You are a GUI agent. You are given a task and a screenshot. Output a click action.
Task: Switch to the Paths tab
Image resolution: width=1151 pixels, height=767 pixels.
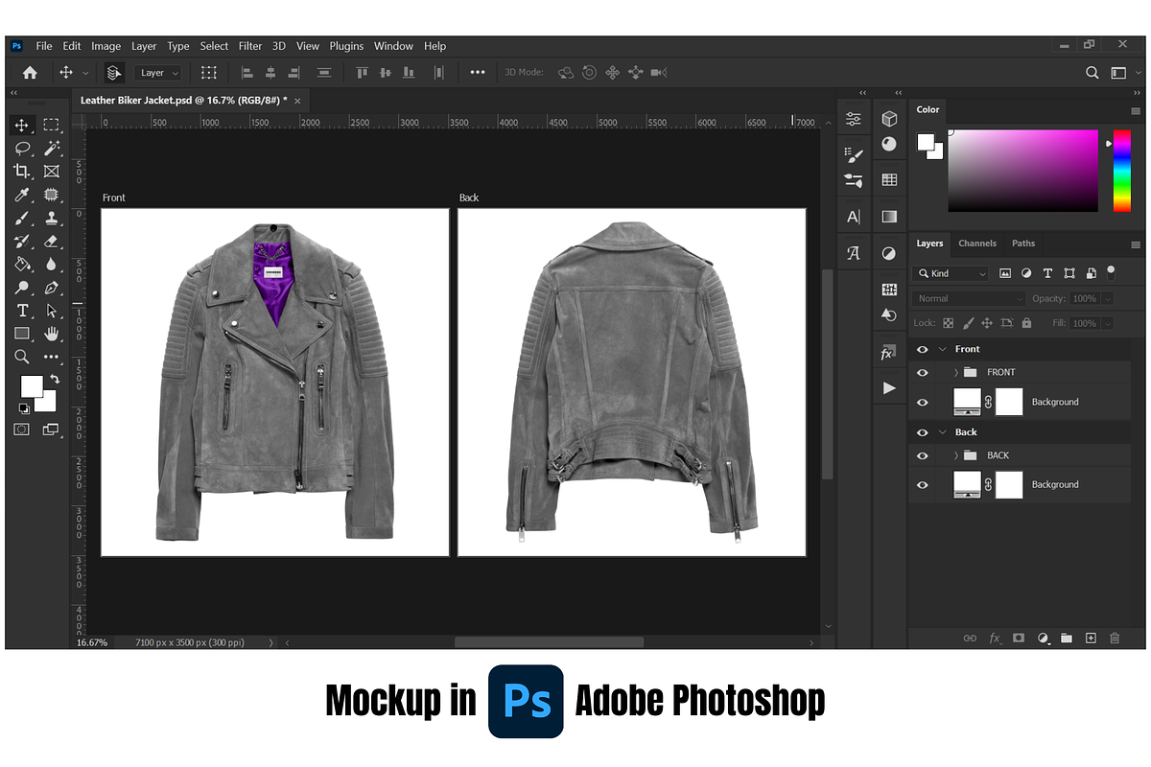pos(1023,244)
